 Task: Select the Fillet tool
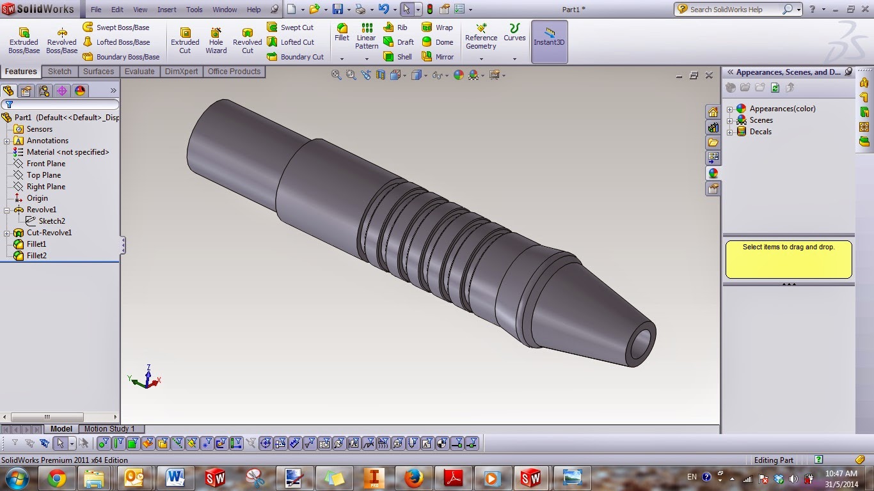342,32
